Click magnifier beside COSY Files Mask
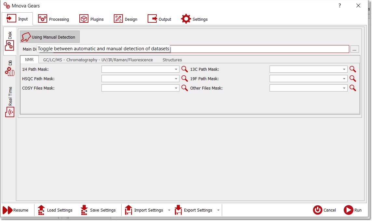Viewport: 372px width, 221px height. 185,88
